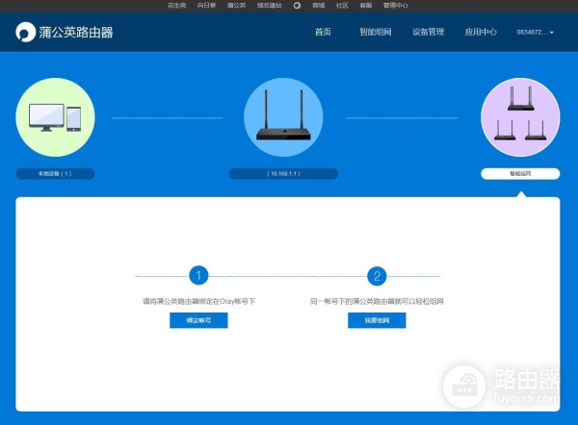
Task: Select the local devices computer-and-phone icon
Action: point(55,117)
